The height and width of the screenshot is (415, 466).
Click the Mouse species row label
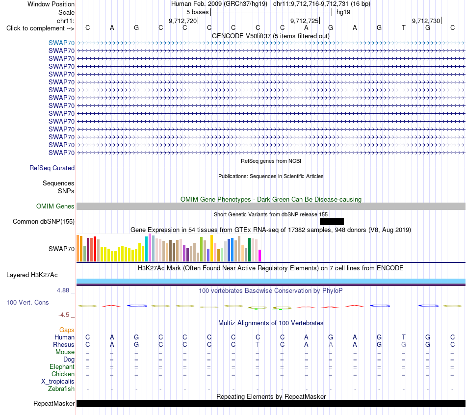pos(65,352)
